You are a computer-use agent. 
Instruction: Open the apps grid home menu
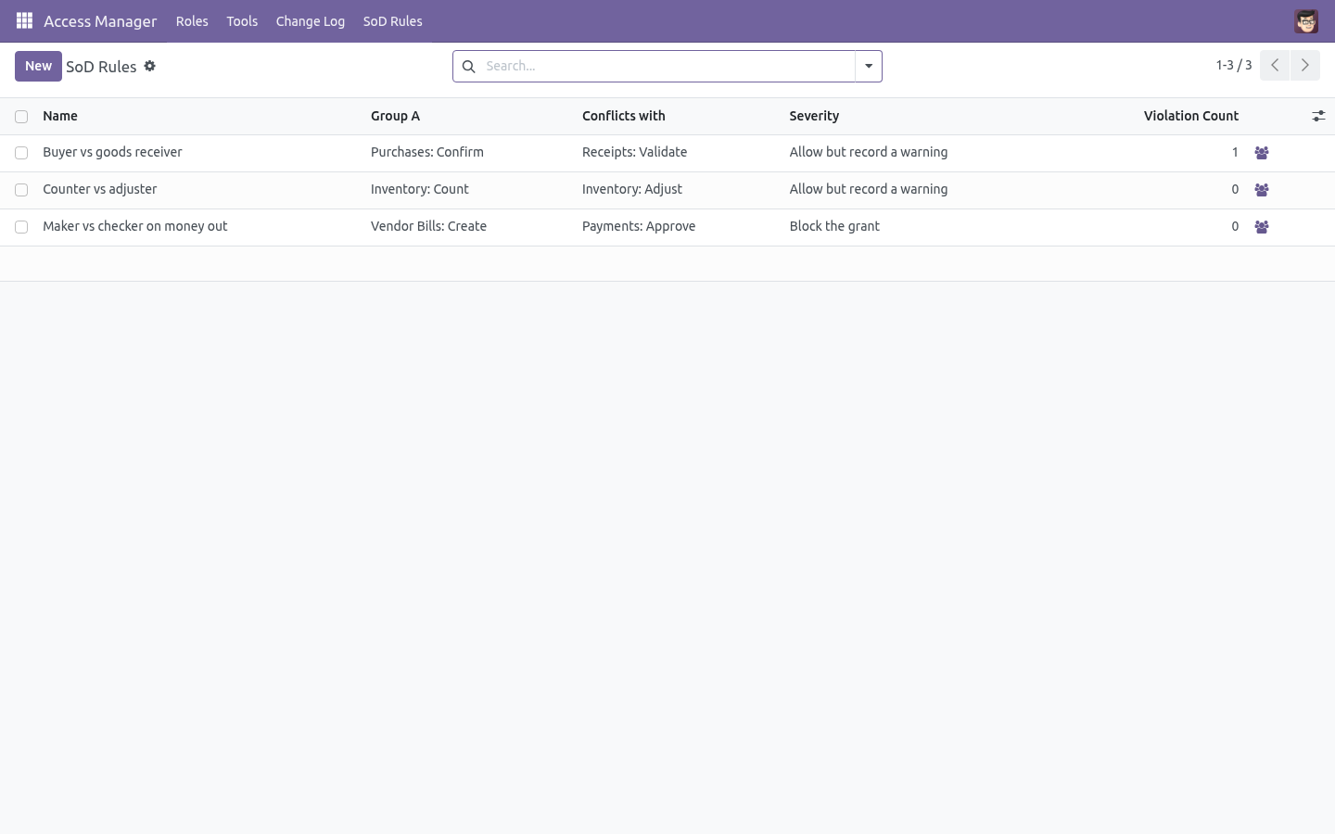point(24,20)
